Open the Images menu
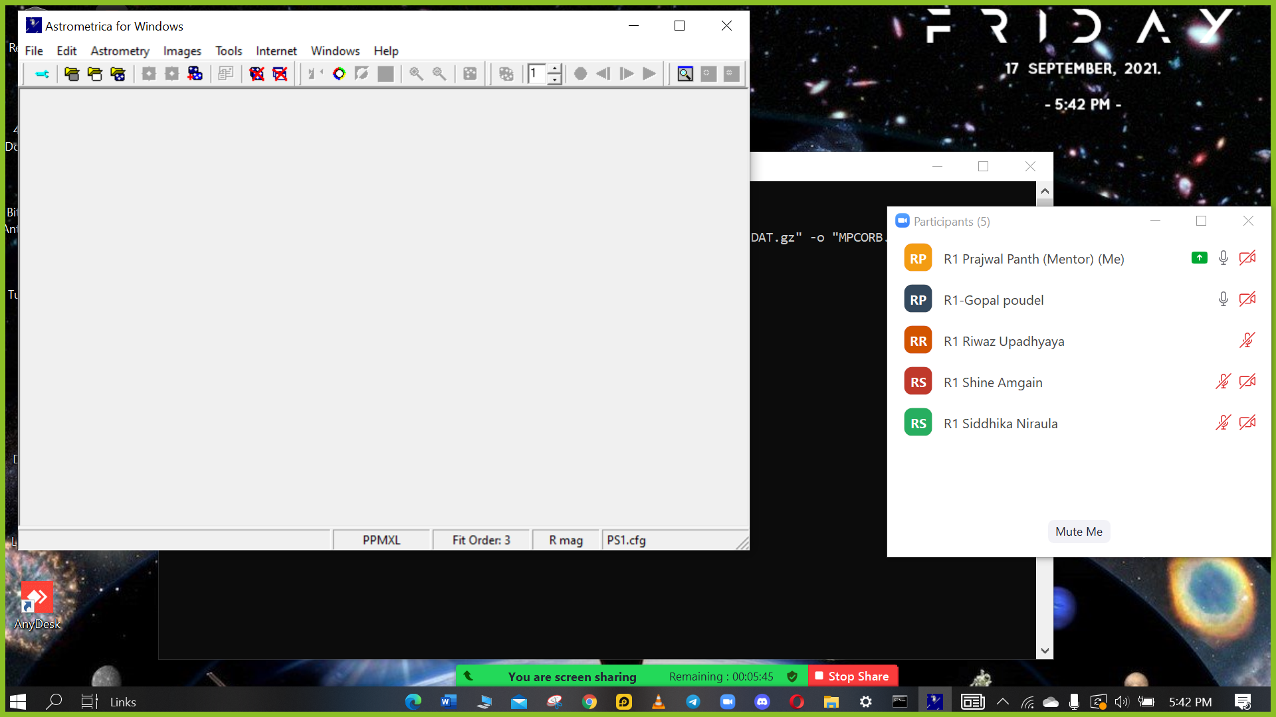This screenshot has height=717, width=1276. tap(182, 51)
